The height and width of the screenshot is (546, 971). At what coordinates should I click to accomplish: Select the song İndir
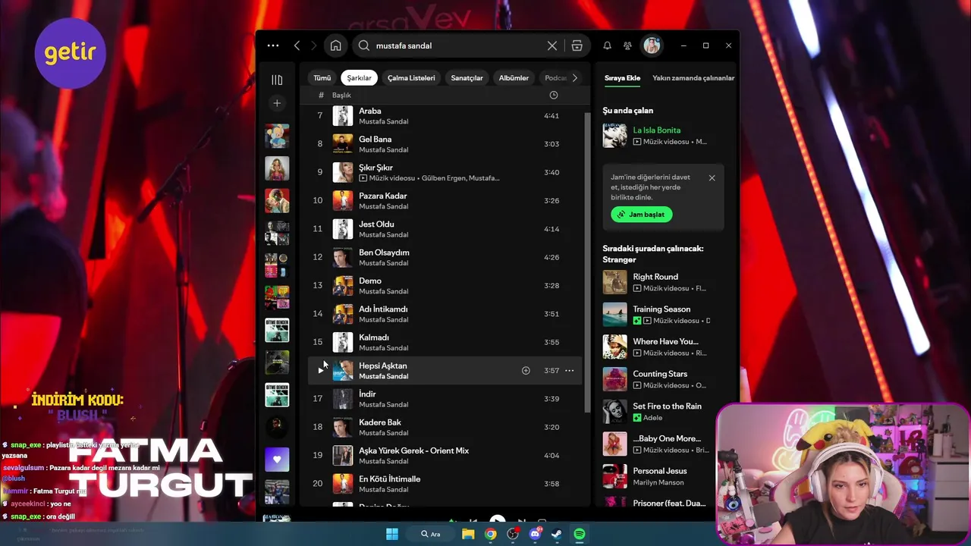(445, 399)
